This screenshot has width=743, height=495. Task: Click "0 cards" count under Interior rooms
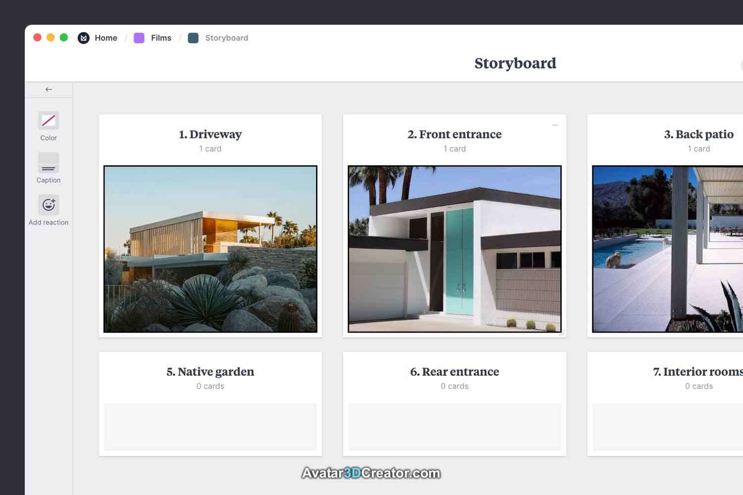coord(699,386)
